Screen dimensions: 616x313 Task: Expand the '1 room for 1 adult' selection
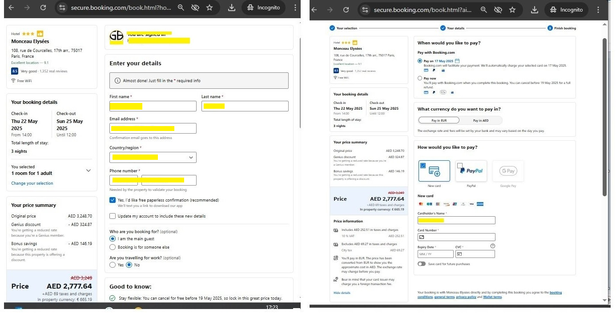(88, 170)
